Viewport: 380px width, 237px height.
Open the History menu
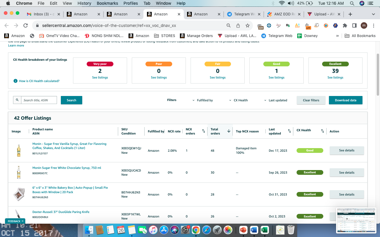(84, 3)
